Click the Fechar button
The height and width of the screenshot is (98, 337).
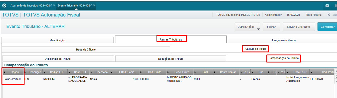(271, 27)
